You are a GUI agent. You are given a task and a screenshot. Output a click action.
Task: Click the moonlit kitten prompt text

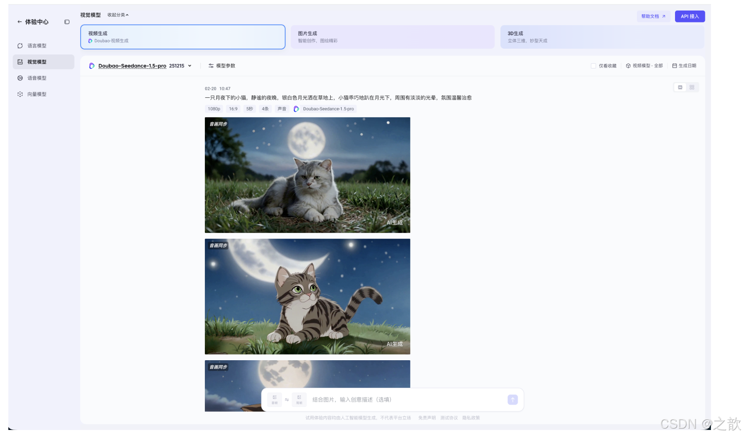(338, 98)
